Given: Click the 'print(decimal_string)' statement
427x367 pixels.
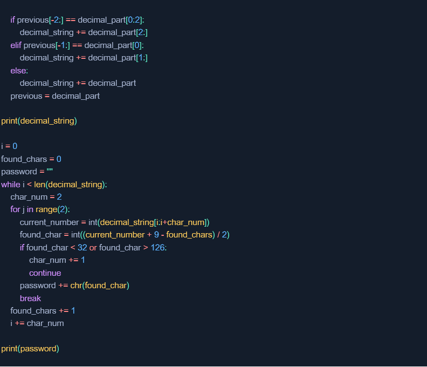Looking at the screenshot, I should 39,121.
